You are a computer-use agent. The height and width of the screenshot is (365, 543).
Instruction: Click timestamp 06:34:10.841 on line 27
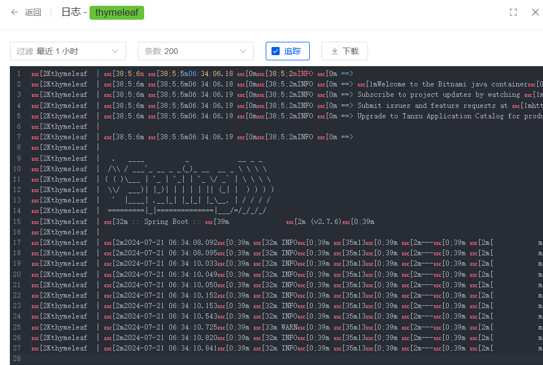click(x=193, y=348)
